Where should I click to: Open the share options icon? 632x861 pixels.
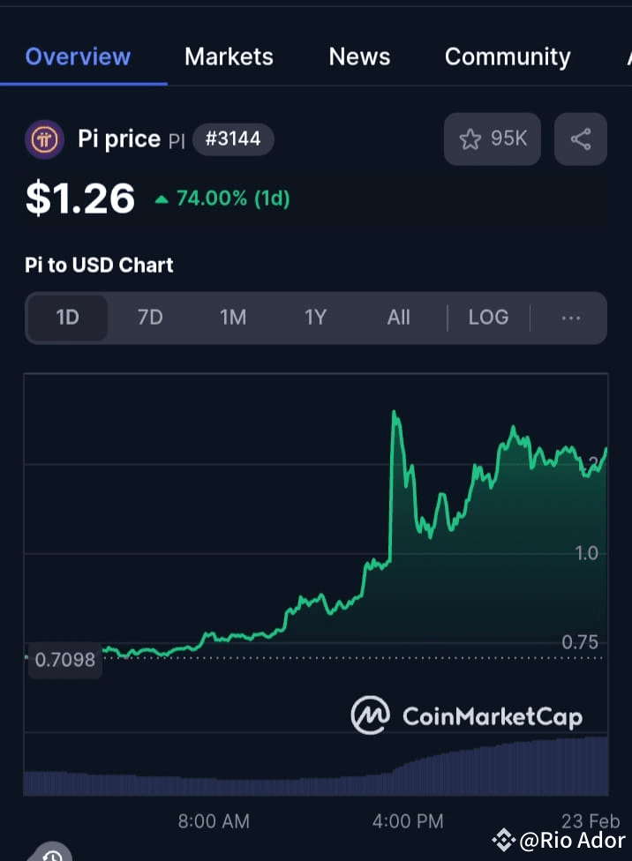click(x=580, y=139)
